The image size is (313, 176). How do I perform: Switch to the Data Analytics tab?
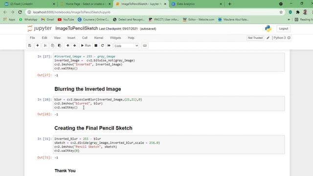(197, 4)
